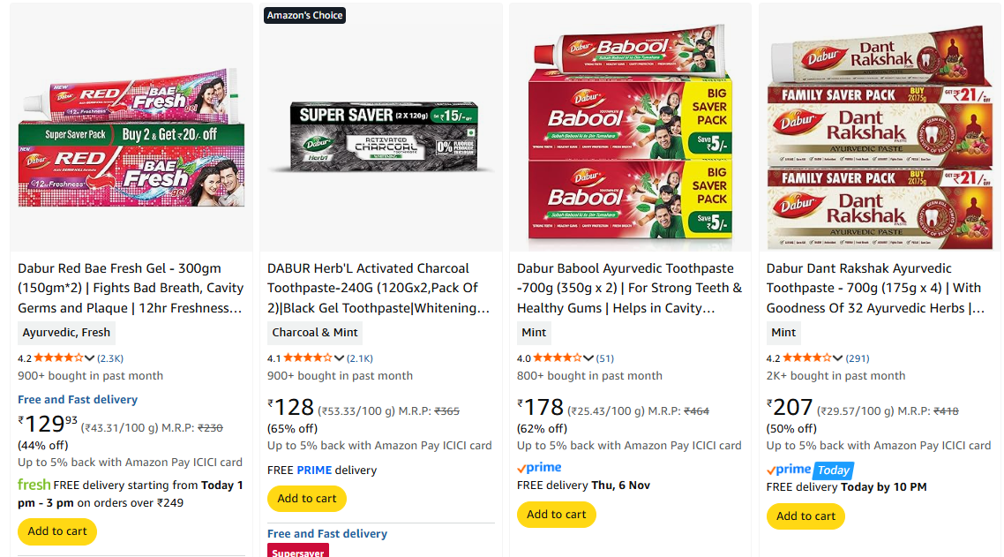Open the Herb'l Activated Charcoal toothpaste image
1004x557 pixels.
click(381, 137)
